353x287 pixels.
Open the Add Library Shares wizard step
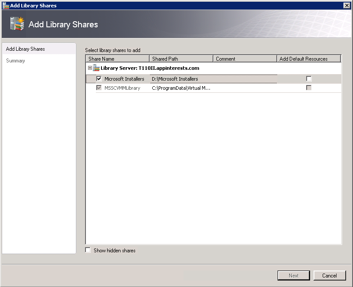pos(26,49)
